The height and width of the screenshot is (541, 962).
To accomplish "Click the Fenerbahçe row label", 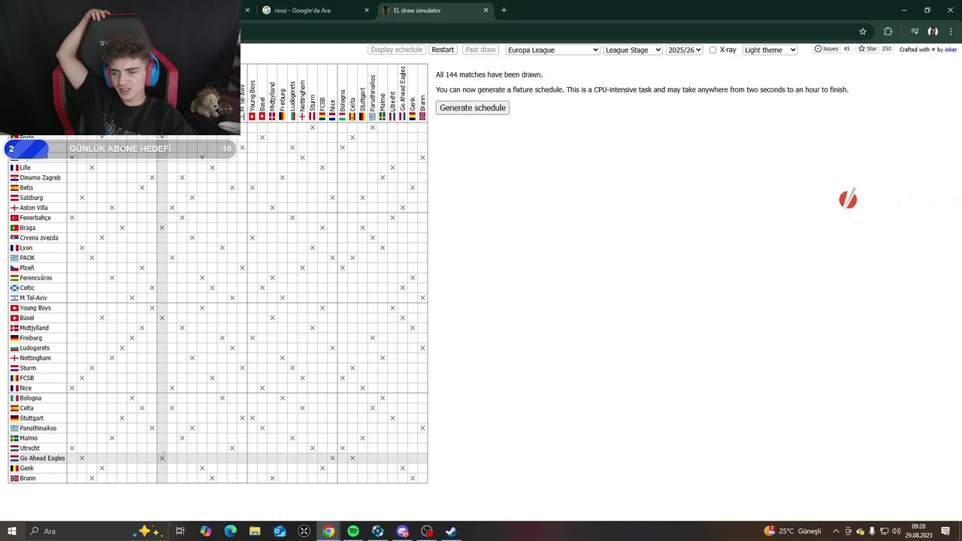I will [35, 218].
